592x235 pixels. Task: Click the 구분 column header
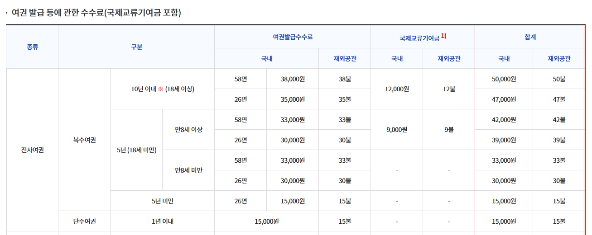[x=136, y=47]
